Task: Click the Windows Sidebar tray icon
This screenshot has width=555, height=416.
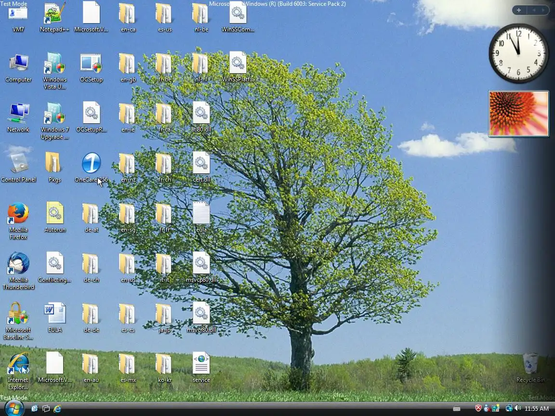Action: click(496, 408)
